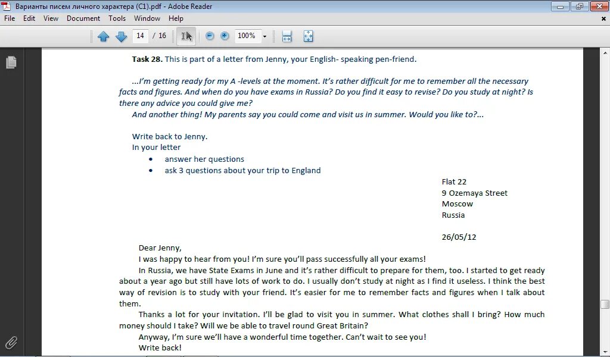Activate the Select text tool

(186, 36)
